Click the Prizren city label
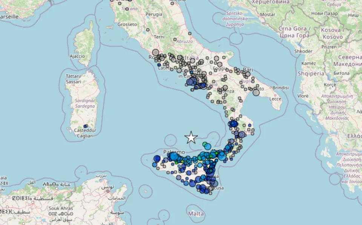This screenshot has height=225, width=362. [329, 47]
